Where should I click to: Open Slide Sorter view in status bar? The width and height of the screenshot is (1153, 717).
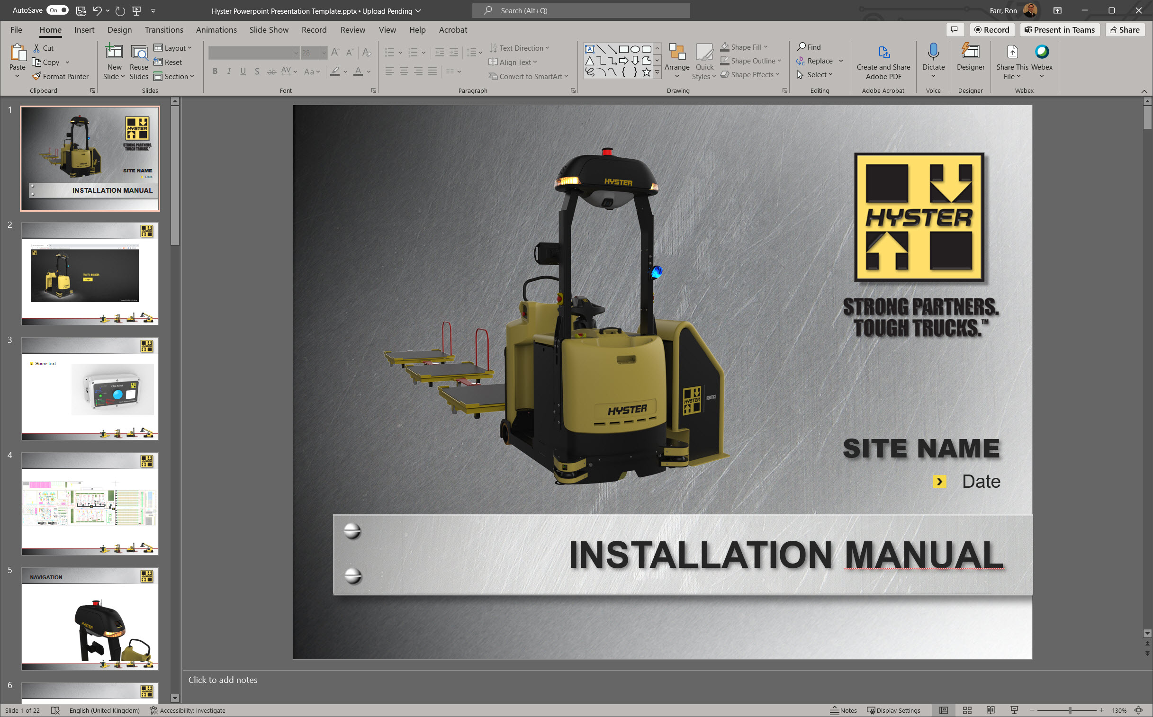pos(967,710)
